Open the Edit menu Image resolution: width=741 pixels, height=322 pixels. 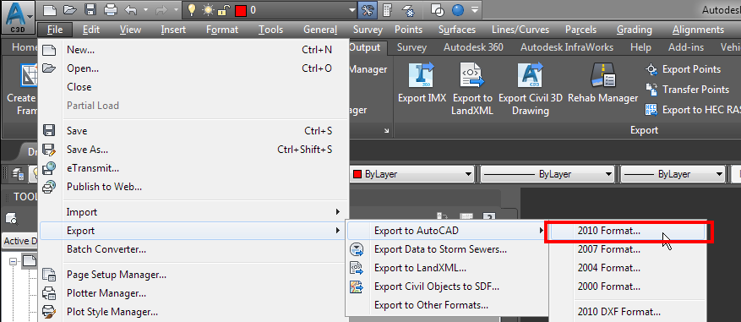(90, 30)
